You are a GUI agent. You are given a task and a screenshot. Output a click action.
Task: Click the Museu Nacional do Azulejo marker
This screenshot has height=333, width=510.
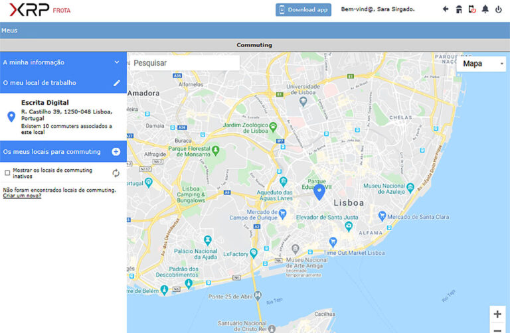coord(410,187)
